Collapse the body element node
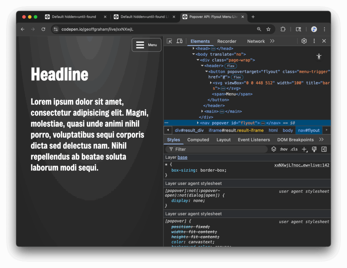The image size is (347, 268). [193, 54]
